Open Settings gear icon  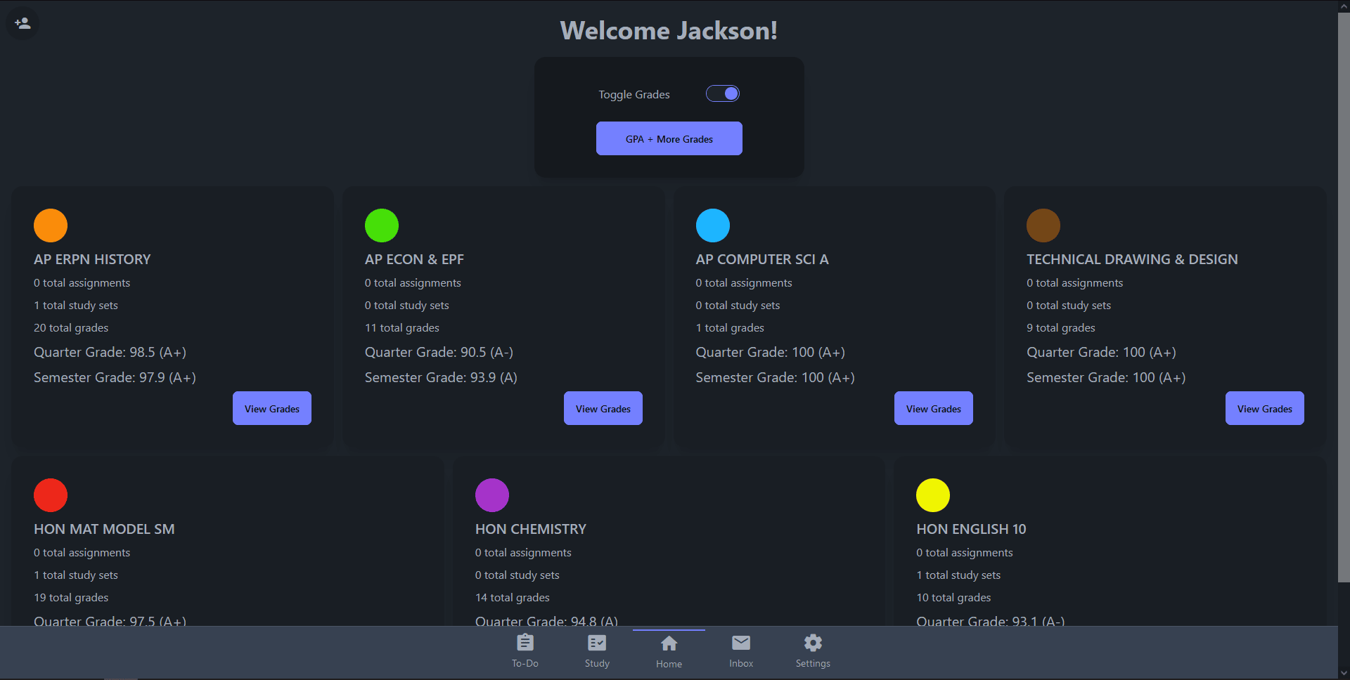tap(813, 643)
